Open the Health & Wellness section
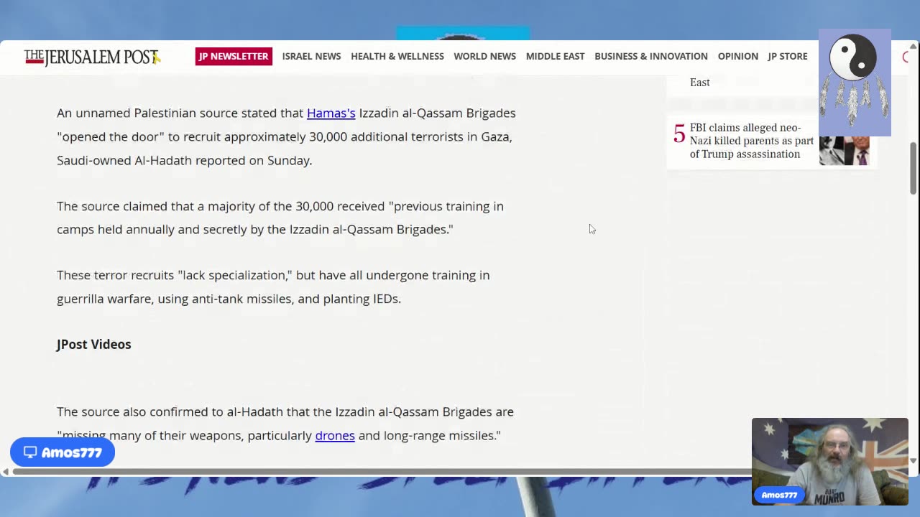This screenshot has width=920, height=517. (x=397, y=56)
